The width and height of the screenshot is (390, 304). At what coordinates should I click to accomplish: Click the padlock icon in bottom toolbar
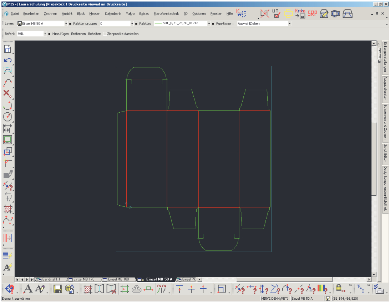click(339, 288)
